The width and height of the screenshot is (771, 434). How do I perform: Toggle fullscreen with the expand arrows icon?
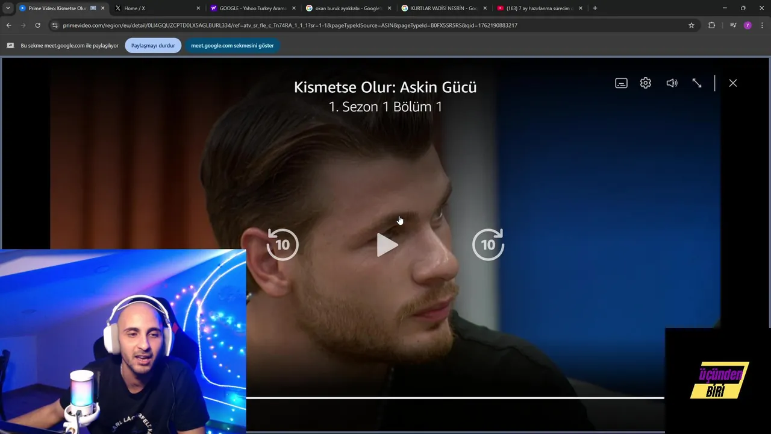click(x=697, y=83)
